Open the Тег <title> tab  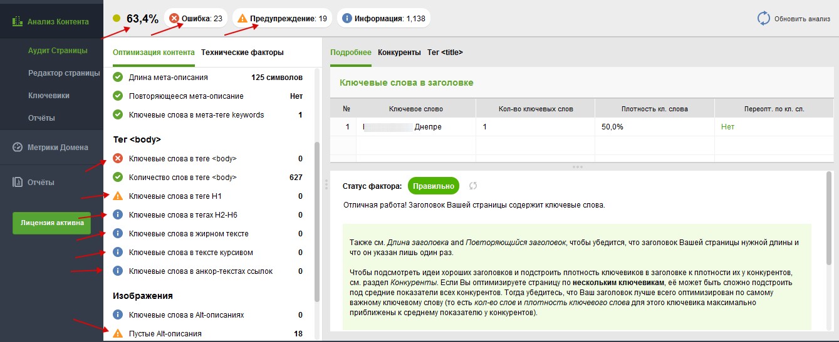[x=445, y=53]
